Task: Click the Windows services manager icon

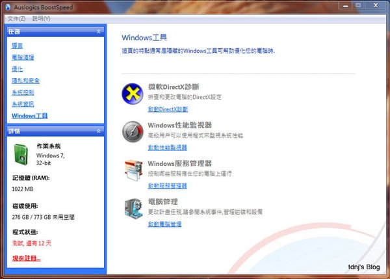Action: tap(133, 170)
